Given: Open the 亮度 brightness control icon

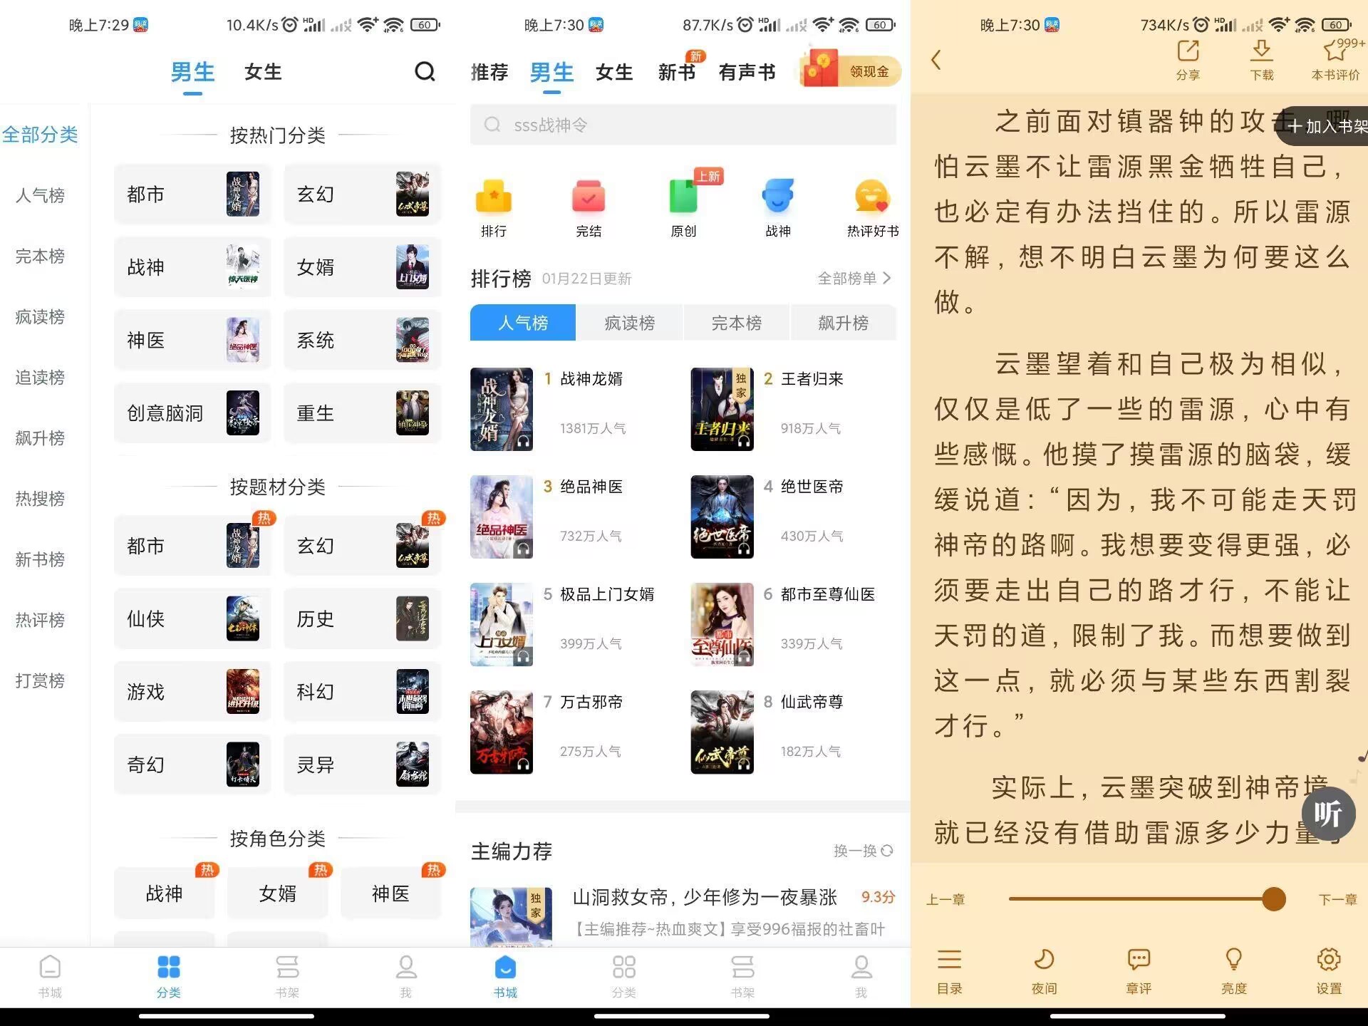Looking at the screenshot, I should 1233,969.
